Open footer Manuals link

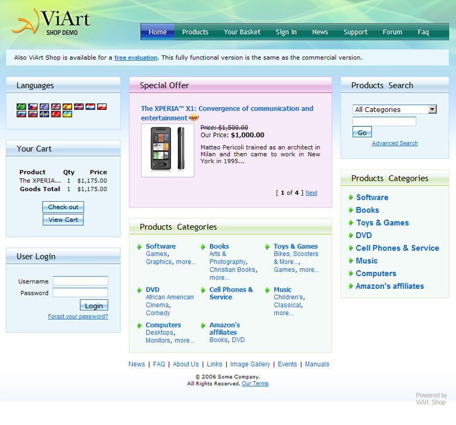(317, 364)
